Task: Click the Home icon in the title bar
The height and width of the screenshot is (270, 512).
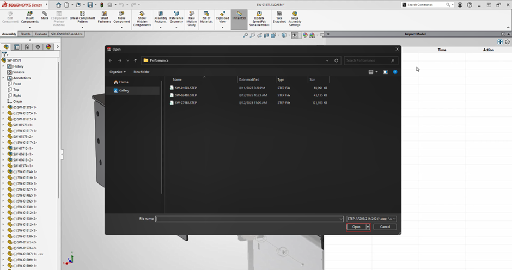Action: coord(58,5)
